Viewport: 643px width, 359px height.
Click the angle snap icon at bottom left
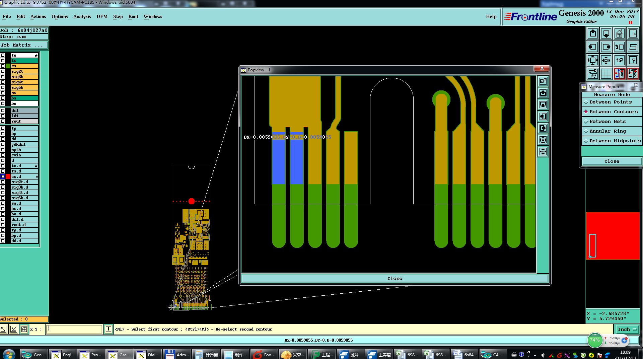point(13,329)
